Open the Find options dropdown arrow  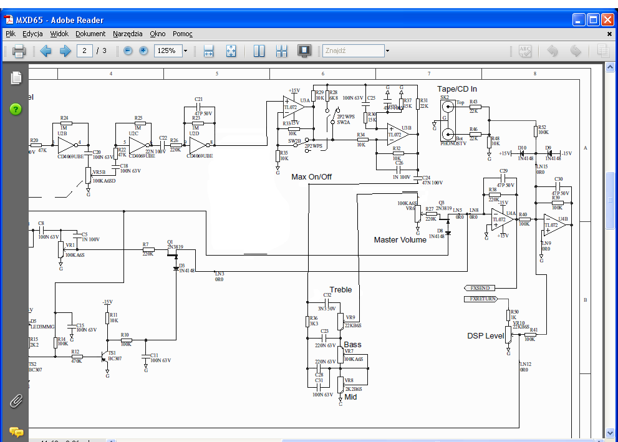click(x=387, y=51)
